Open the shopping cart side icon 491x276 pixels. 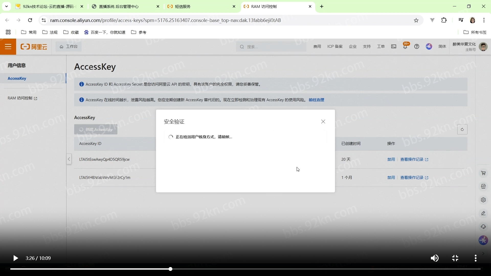[483, 173]
